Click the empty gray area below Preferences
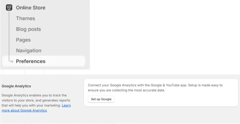The image size is (240, 124). tap(45, 68)
